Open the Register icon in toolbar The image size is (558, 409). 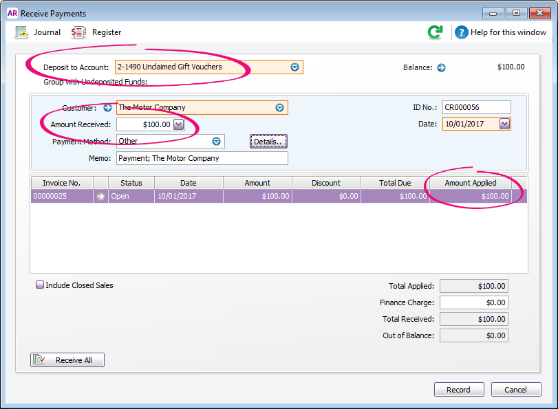pos(78,32)
